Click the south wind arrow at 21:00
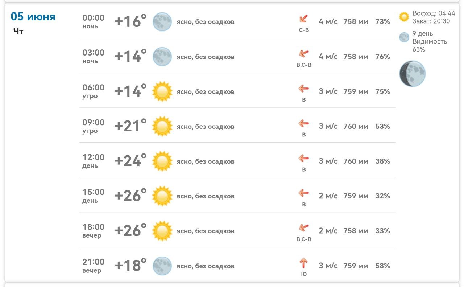The image size is (464, 287). click(x=303, y=263)
